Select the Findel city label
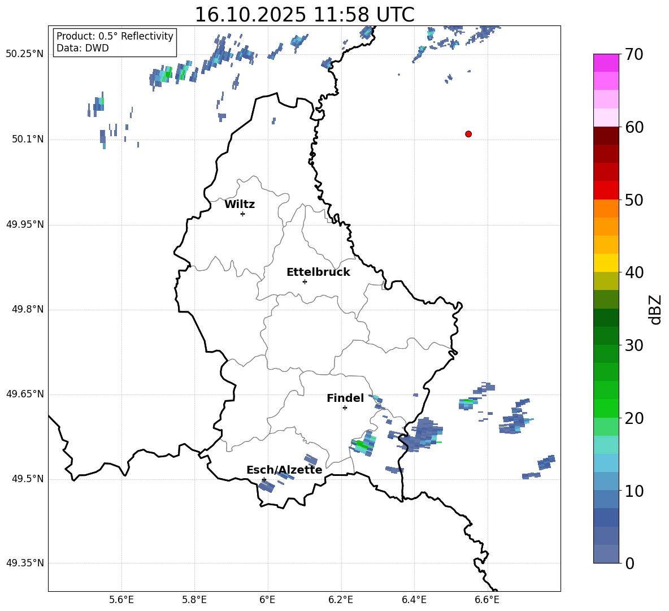 point(345,398)
